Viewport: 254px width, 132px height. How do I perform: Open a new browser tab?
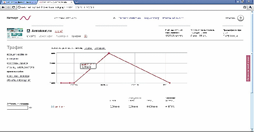(77, 2)
